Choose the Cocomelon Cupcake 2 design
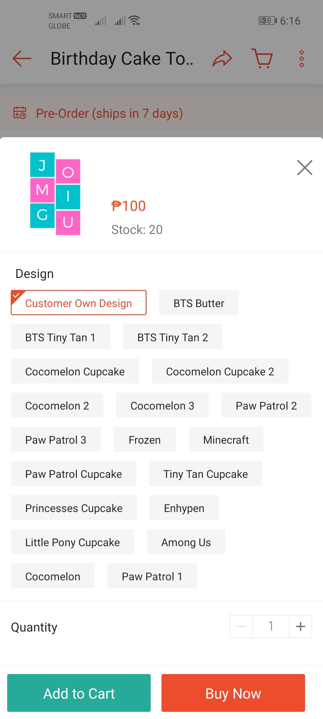 tap(220, 371)
